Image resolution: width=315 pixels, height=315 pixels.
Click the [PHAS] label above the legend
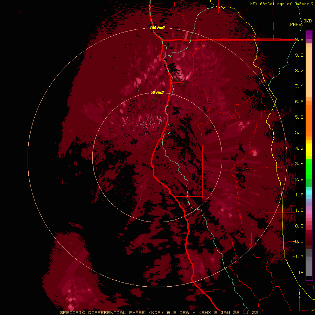296,24
